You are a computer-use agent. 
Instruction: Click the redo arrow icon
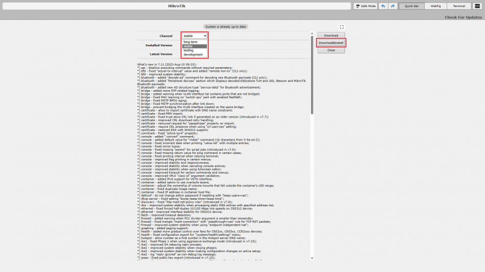393,6
